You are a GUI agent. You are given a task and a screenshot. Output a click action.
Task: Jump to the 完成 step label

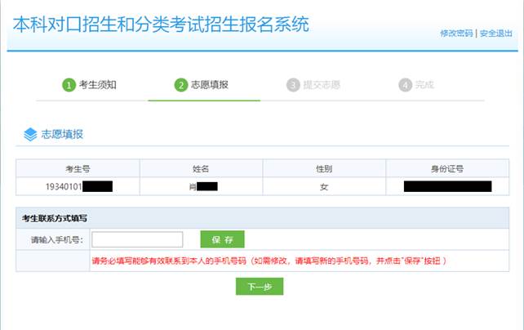click(424, 85)
